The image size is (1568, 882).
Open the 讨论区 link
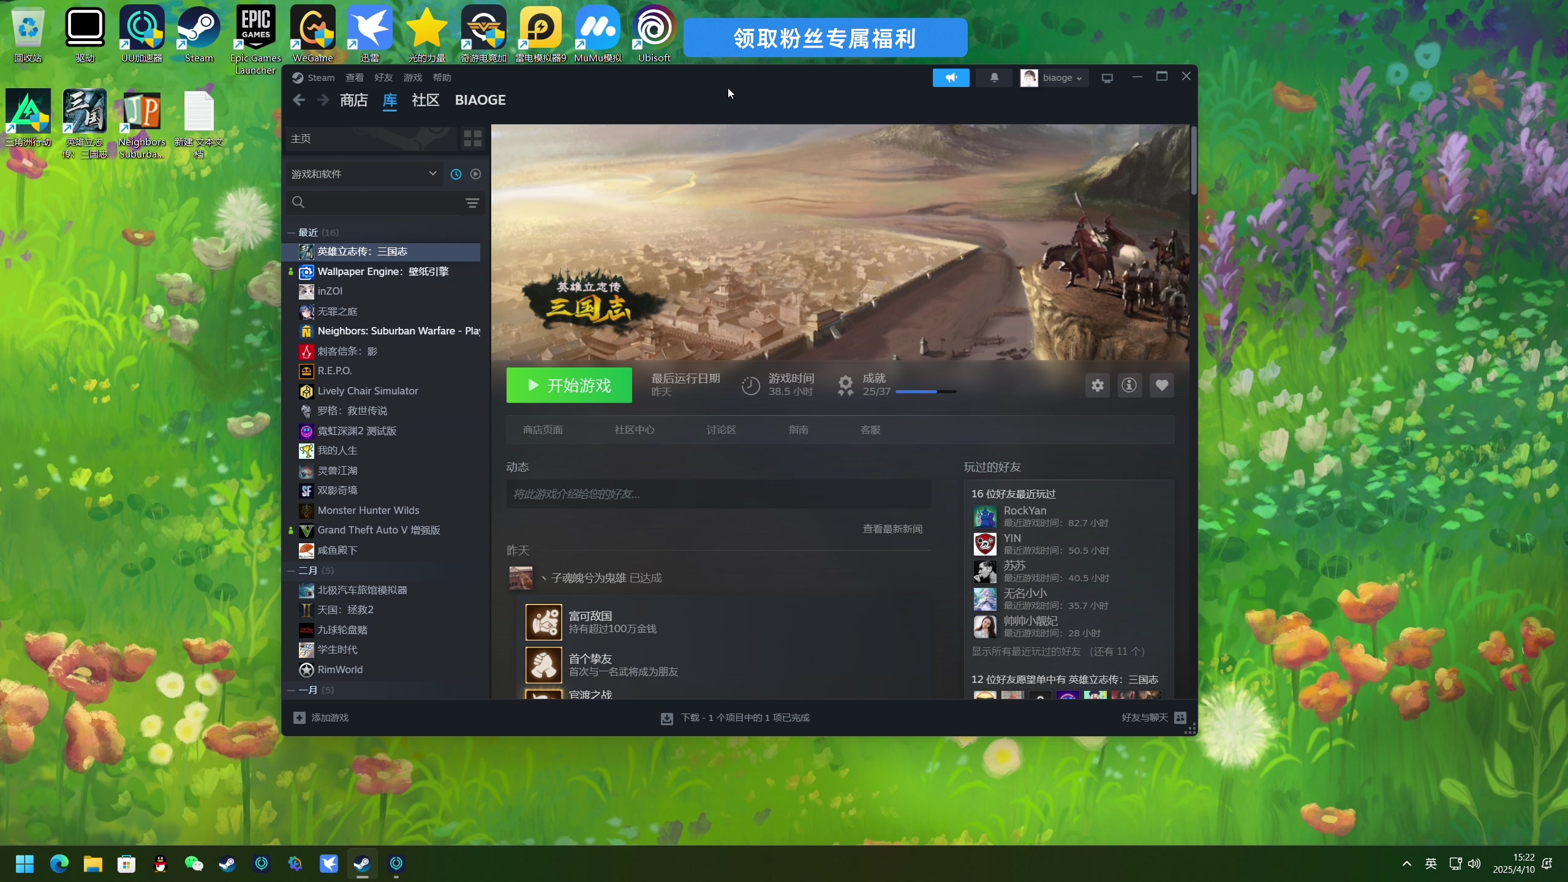(721, 430)
